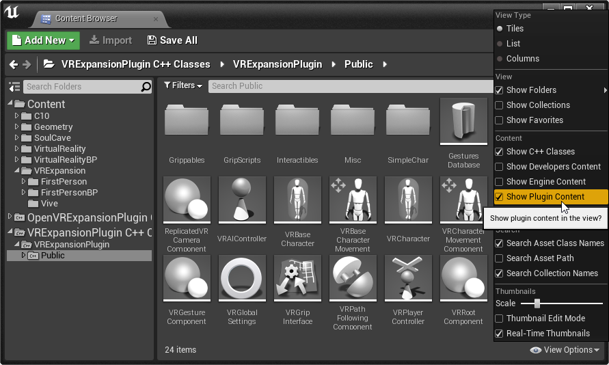Select the VRBase Character class icon
Screen dimensions: 609x365
coord(297,200)
